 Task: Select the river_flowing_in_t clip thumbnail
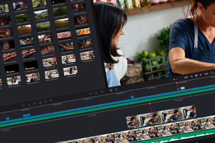(x=41, y=14)
